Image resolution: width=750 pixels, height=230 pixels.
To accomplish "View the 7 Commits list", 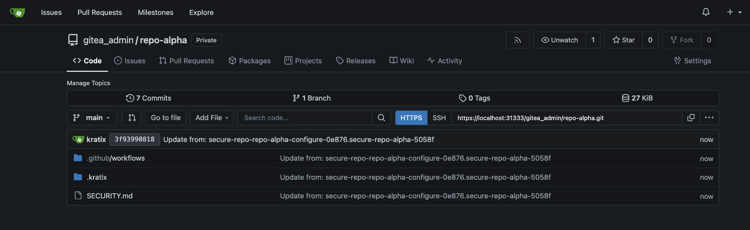I will click(149, 98).
